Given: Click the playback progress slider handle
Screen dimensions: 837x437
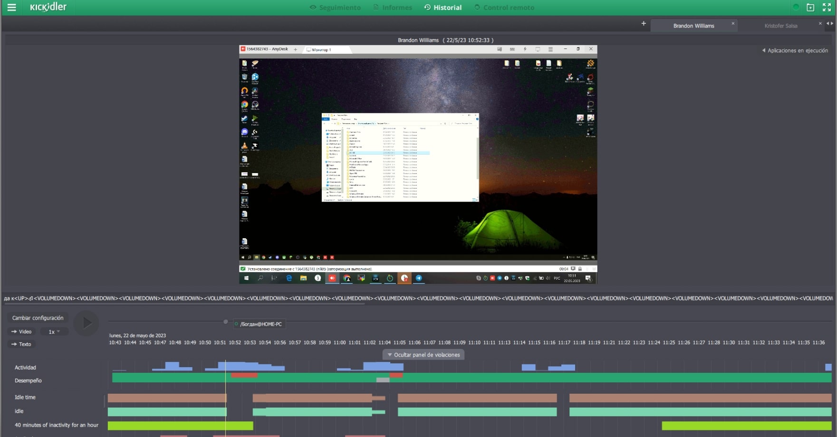Looking at the screenshot, I should click(x=226, y=322).
